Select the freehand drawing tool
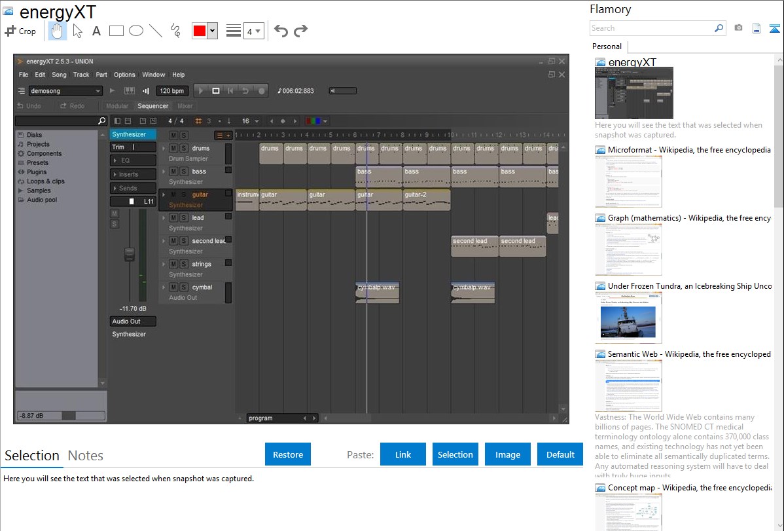 click(175, 31)
